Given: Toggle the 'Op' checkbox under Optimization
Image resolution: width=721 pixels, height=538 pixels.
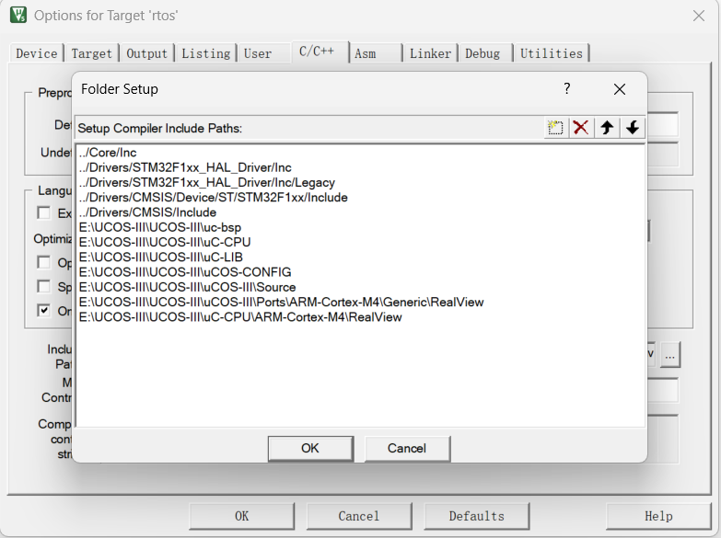Looking at the screenshot, I should 43,262.
